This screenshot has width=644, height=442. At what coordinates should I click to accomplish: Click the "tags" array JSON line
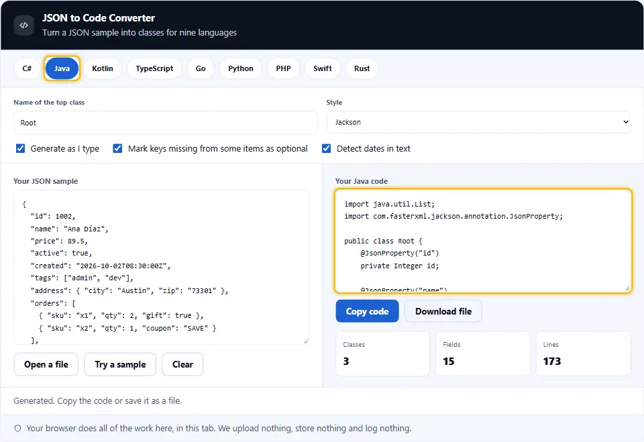82,278
